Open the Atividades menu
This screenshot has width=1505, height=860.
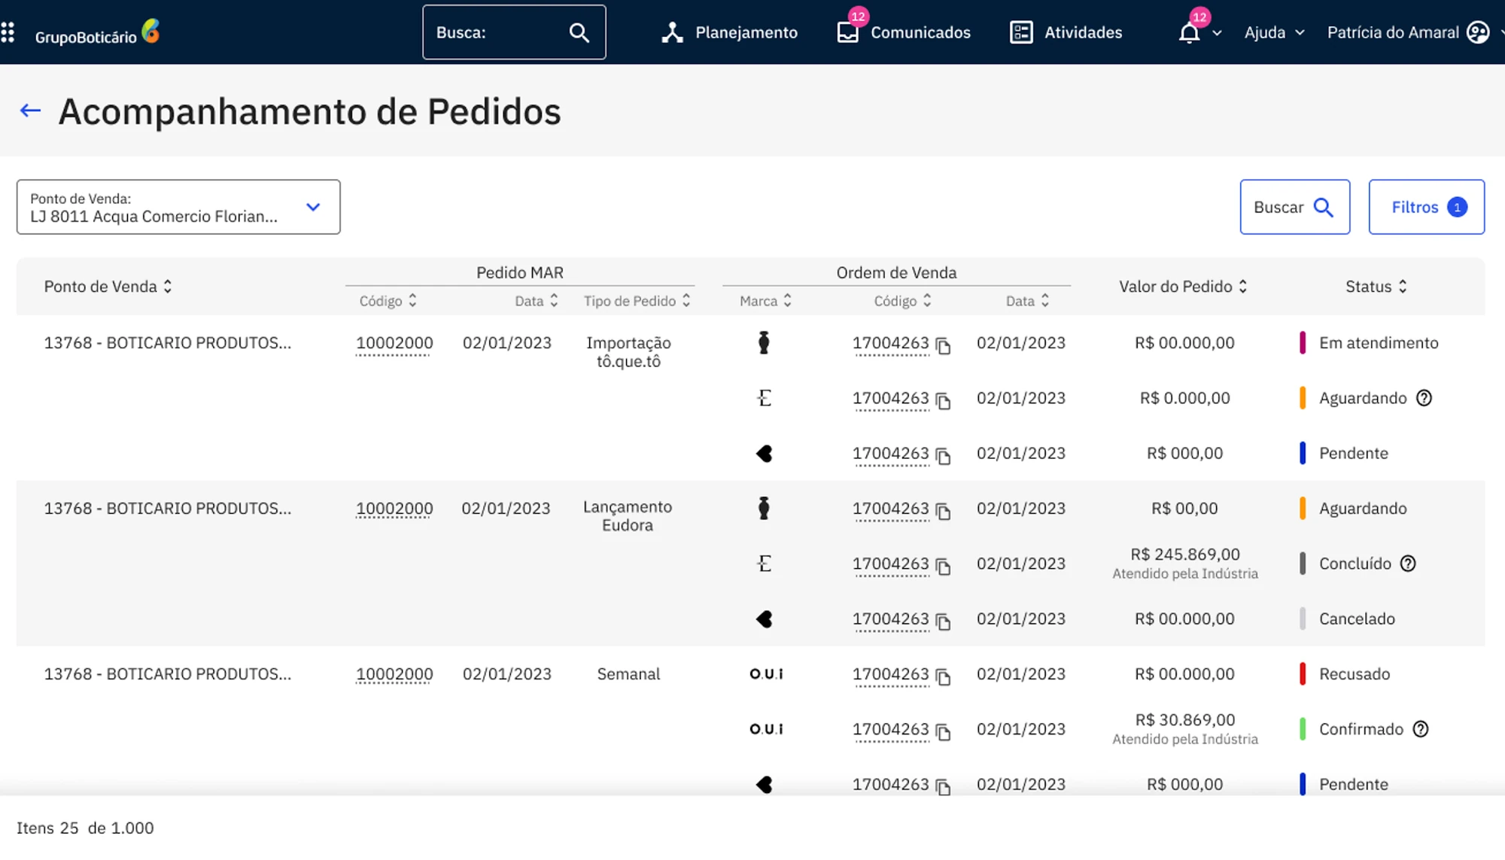[1066, 32]
